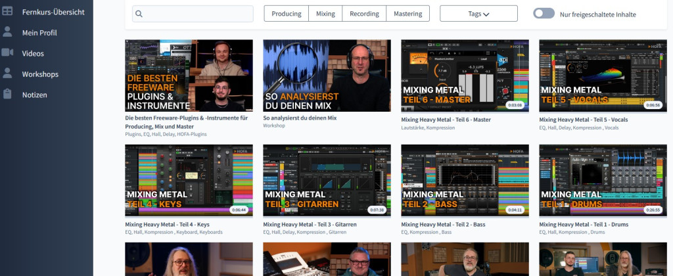The height and width of the screenshot is (276, 673).
Task: Open the third-row thumbnail of the man at the mixing console
Action: 327,260
